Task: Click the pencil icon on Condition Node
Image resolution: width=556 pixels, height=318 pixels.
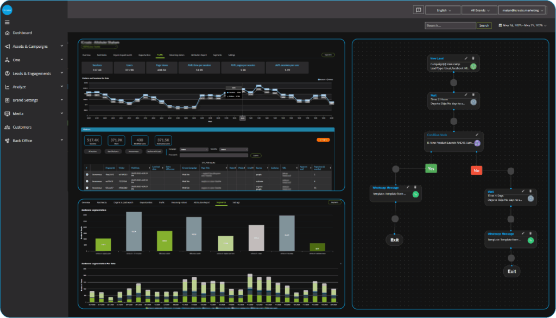Action: point(477,135)
